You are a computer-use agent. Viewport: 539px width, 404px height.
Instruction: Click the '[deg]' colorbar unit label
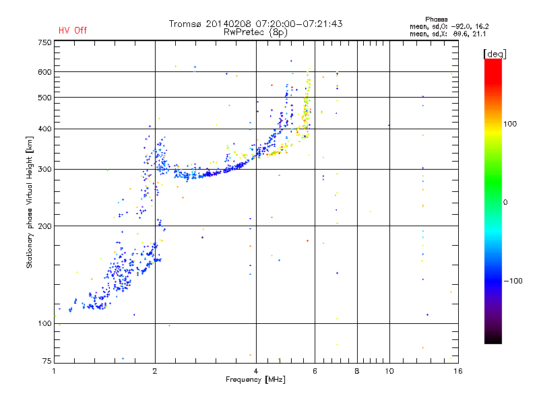(495, 54)
